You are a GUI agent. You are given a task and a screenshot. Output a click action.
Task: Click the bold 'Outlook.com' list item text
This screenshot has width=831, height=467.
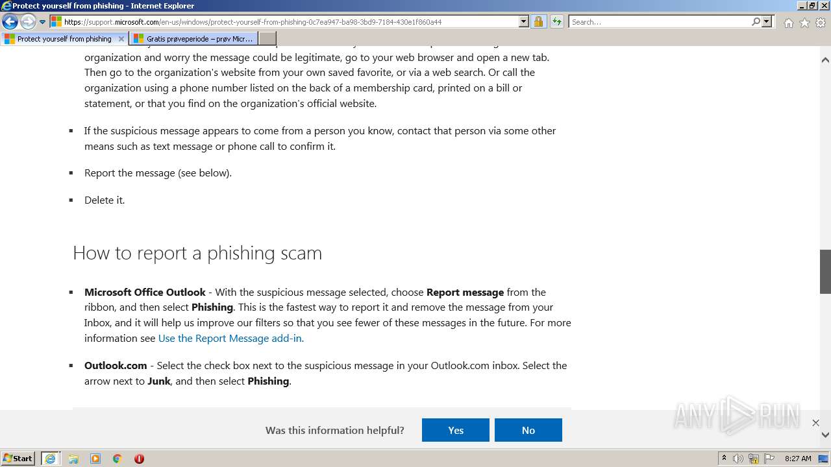click(116, 365)
